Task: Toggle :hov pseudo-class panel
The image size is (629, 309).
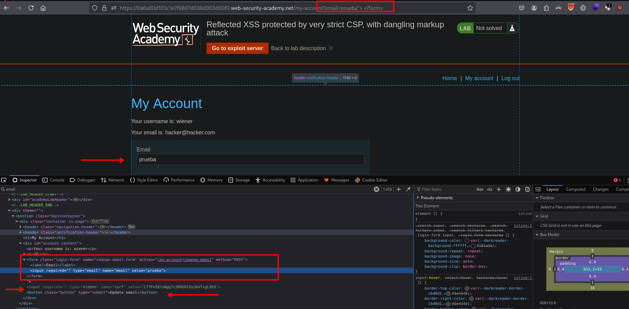Action: point(479,189)
